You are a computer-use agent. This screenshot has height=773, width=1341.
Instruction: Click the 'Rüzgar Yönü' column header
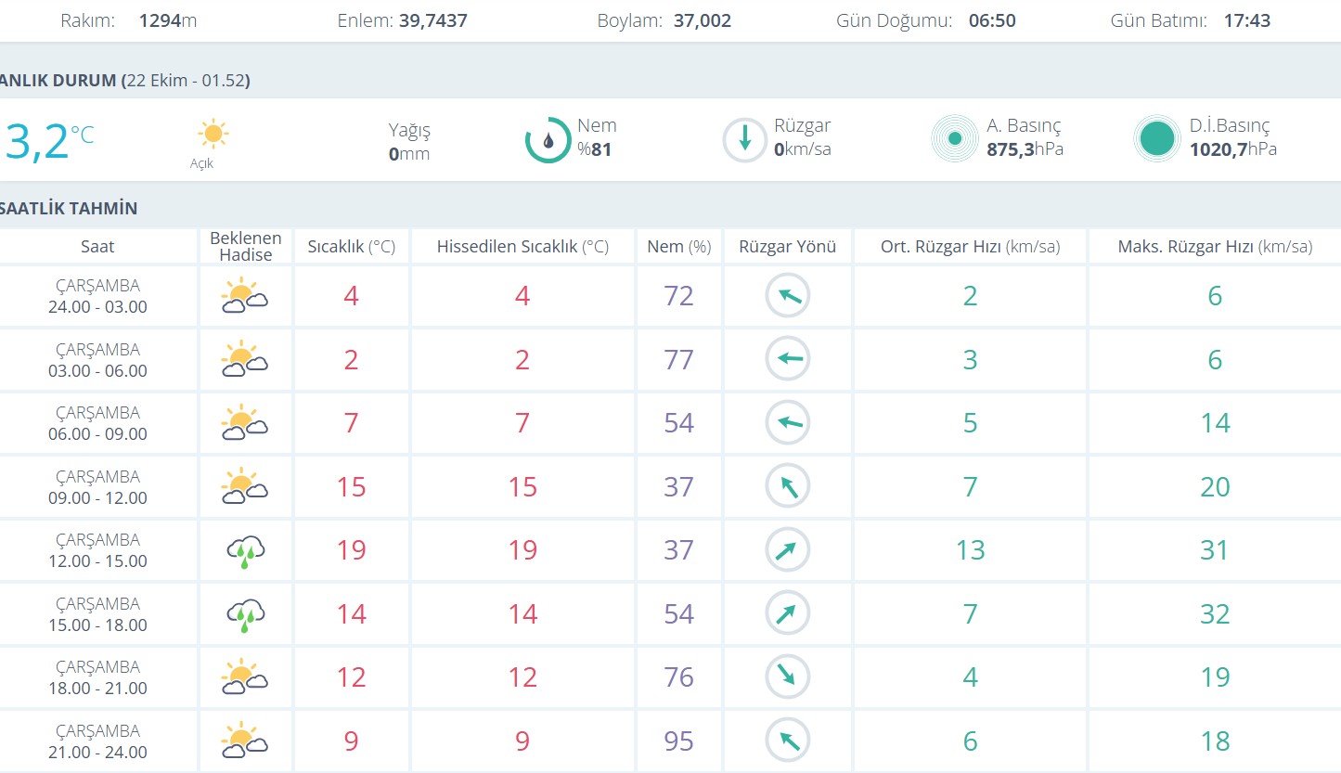click(x=787, y=247)
